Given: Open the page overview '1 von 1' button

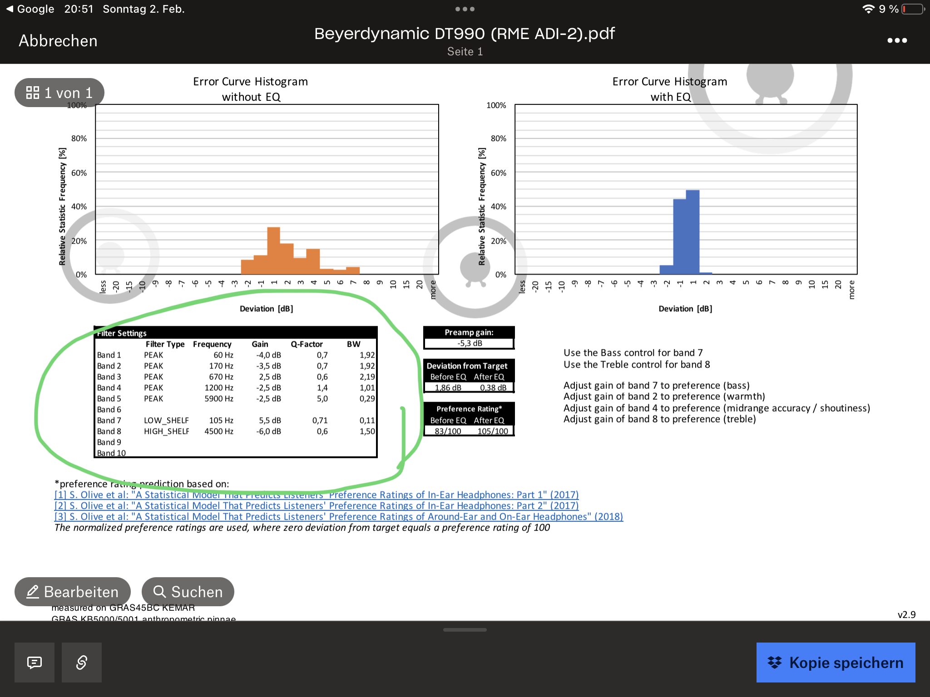Looking at the screenshot, I should click(59, 93).
